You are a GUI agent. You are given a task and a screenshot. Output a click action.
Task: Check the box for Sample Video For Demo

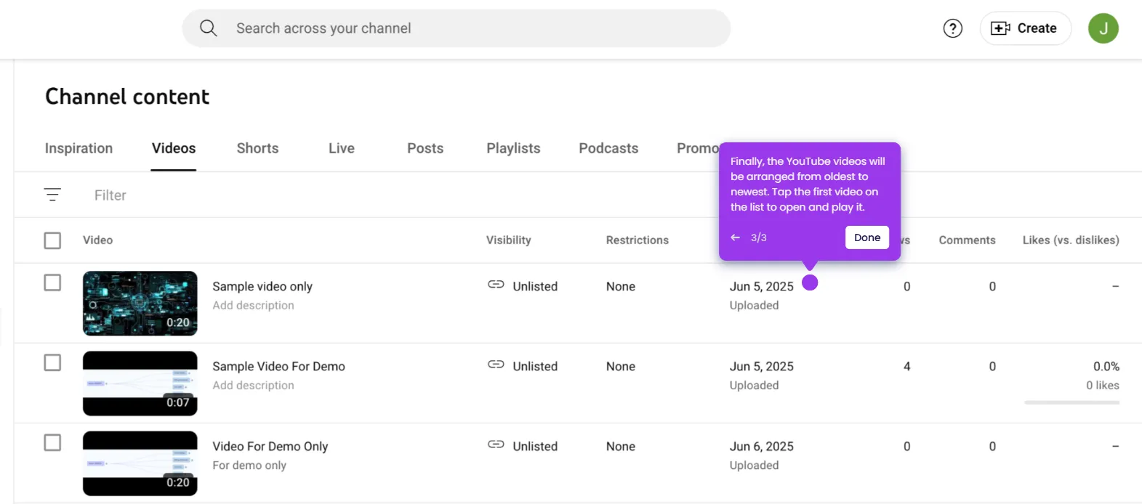pyautogui.click(x=52, y=362)
